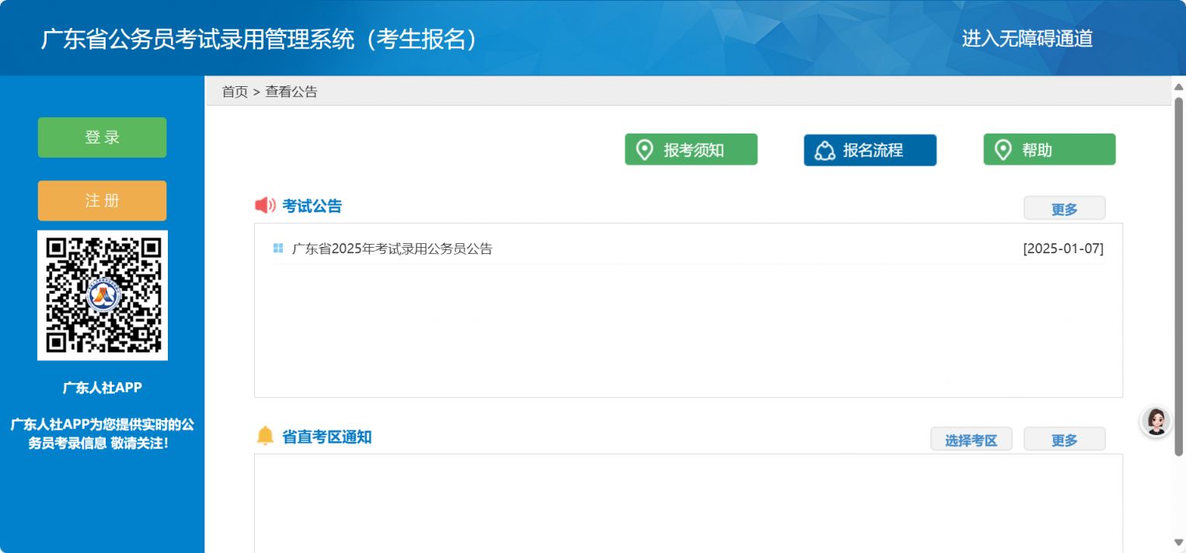
Task: Open 报考须知 exam instructions
Action: pos(691,150)
